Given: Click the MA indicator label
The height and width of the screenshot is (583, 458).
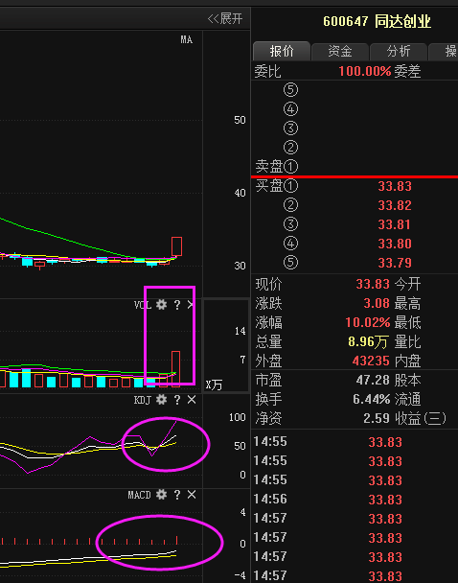Looking at the screenshot, I should pyautogui.click(x=187, y=39).
